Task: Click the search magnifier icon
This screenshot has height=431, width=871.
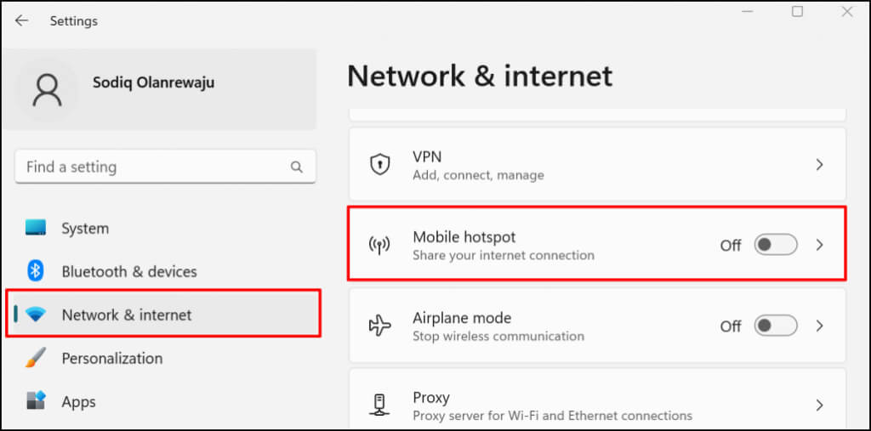Action: [x=297, y=167]
